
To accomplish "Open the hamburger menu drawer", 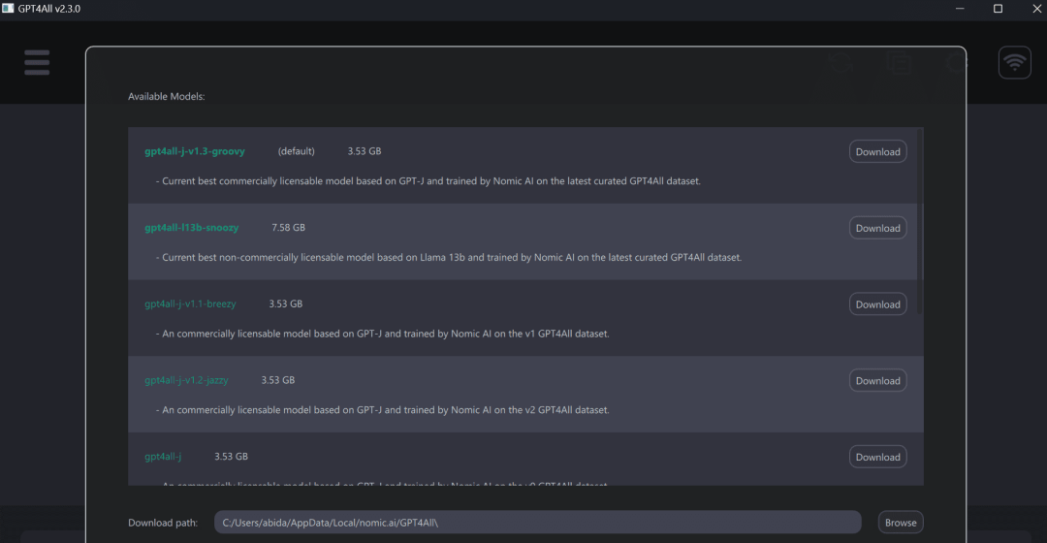I will 37,62.
